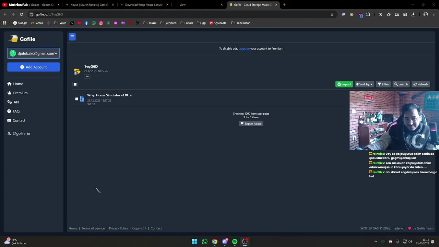The height and width of the screenshot is (247, 439).
Task: Click the Search button in file toolbar
Action: tap(401, 84)
